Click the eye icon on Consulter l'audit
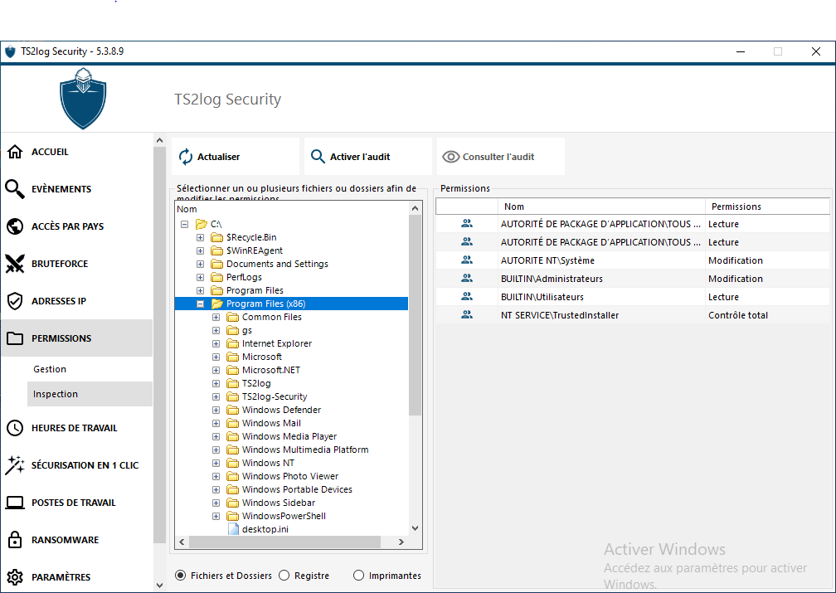This screenshot has height=593, width=836. (x=451, y=157)
